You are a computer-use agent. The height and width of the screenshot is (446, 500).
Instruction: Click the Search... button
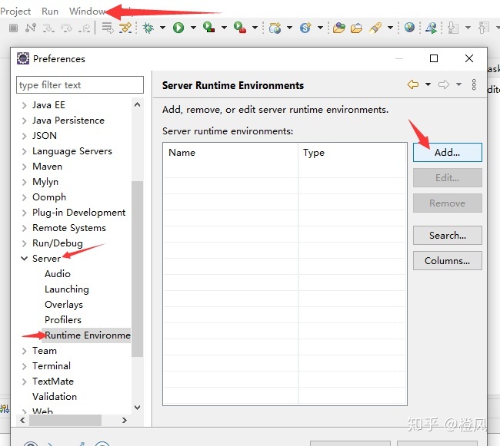(448, 236)
